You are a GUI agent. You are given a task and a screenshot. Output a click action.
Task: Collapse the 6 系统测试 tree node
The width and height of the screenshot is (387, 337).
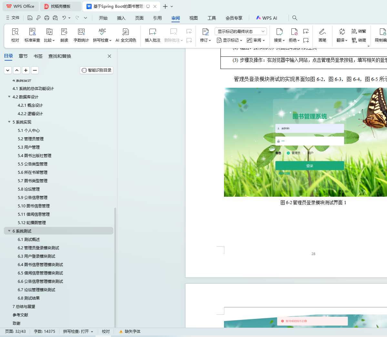pos(9,231)
